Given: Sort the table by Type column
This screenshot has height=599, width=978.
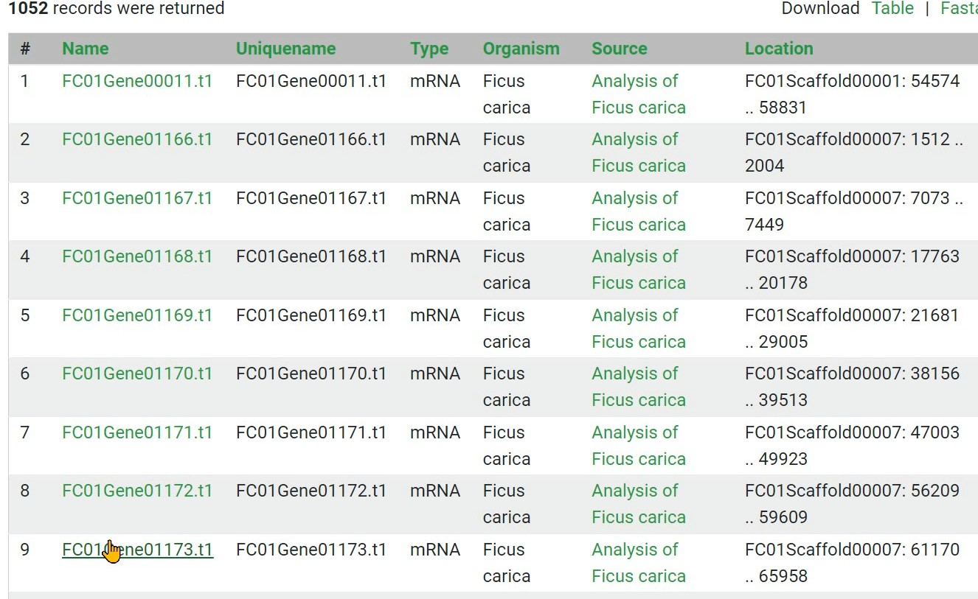Looking at the screenshot, I should click(x=429, y=49).
